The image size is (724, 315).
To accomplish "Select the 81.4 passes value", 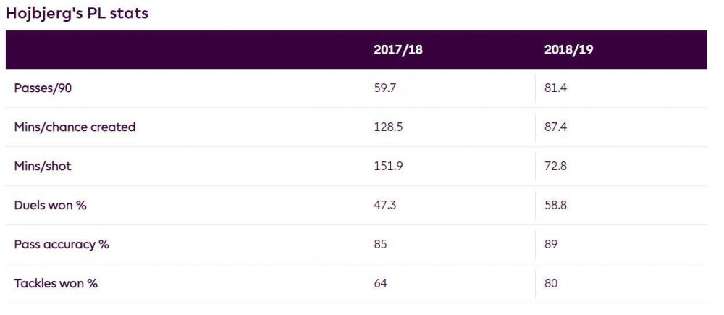I will [556, 88].
